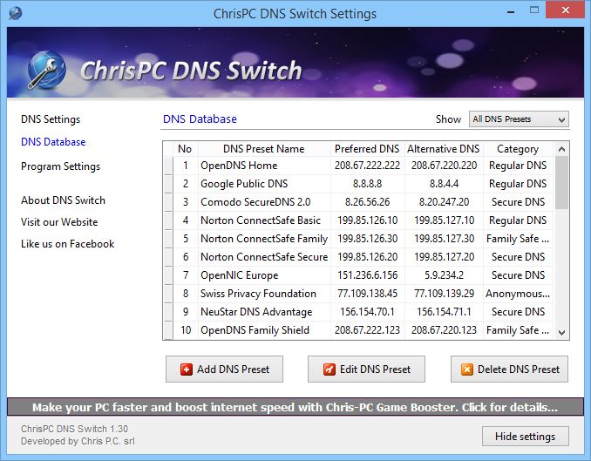Click the Chris-PC Game Booster promo banner
591x461 pixels.
(x=295, y=407)
